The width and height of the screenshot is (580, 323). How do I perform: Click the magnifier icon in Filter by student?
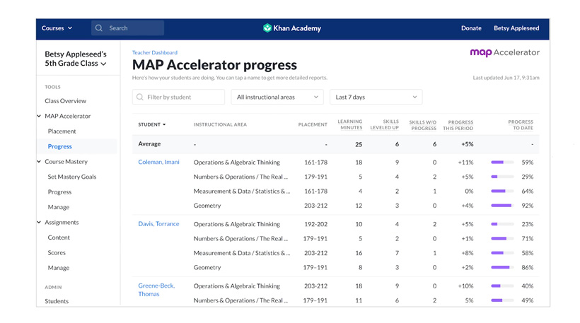coord(140,98)
